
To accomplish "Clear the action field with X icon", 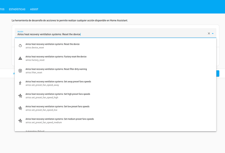I will click(x=209, y=33).
